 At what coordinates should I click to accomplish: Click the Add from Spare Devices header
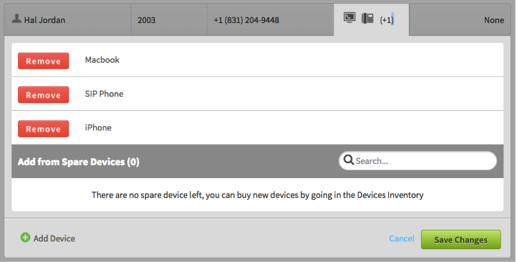tap(78, 162)
